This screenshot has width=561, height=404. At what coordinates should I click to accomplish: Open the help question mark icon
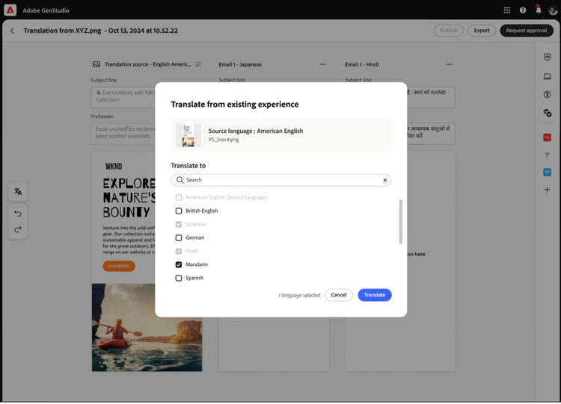tap(523, 10)
